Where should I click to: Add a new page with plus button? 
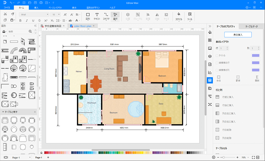tap(48, 158)
